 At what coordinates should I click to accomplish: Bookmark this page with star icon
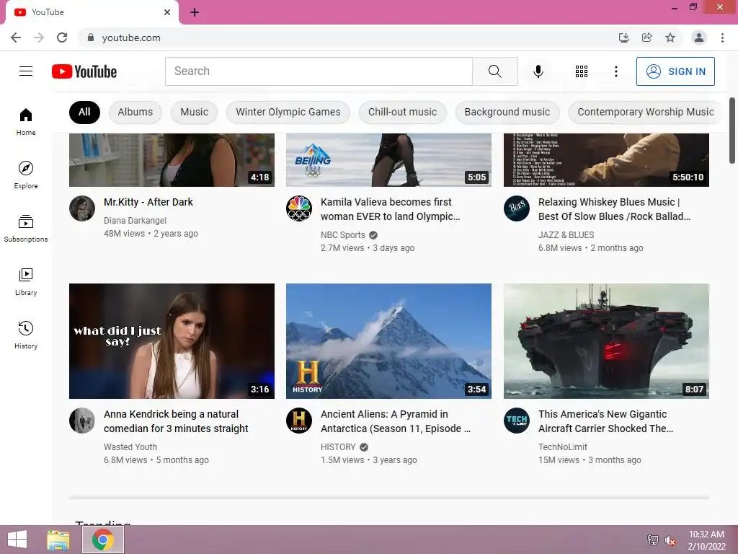click(670, 38)
